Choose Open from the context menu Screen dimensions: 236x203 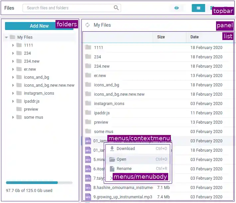tap(138, 159)
